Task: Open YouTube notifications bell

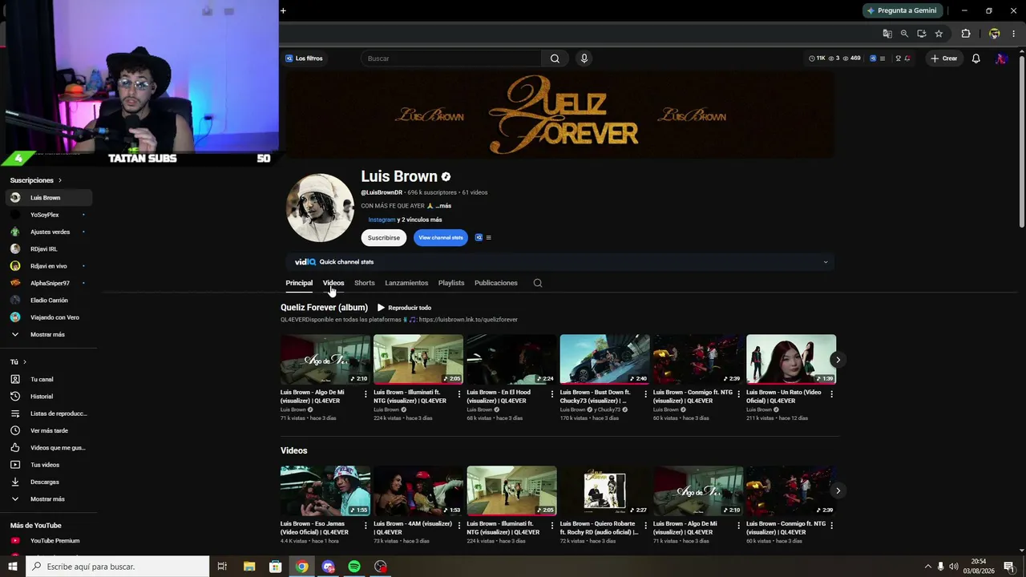Action: coord(976,59)
